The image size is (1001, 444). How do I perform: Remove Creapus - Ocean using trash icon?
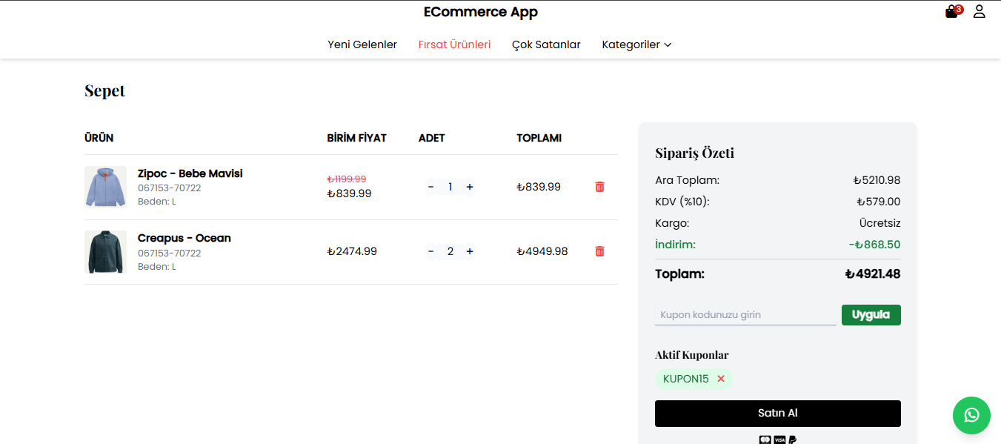pos(599,251)
